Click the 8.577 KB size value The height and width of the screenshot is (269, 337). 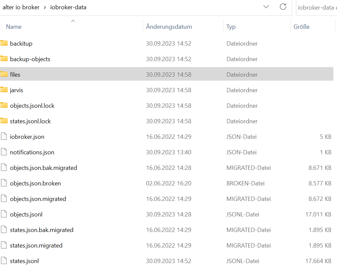(320, 183)
